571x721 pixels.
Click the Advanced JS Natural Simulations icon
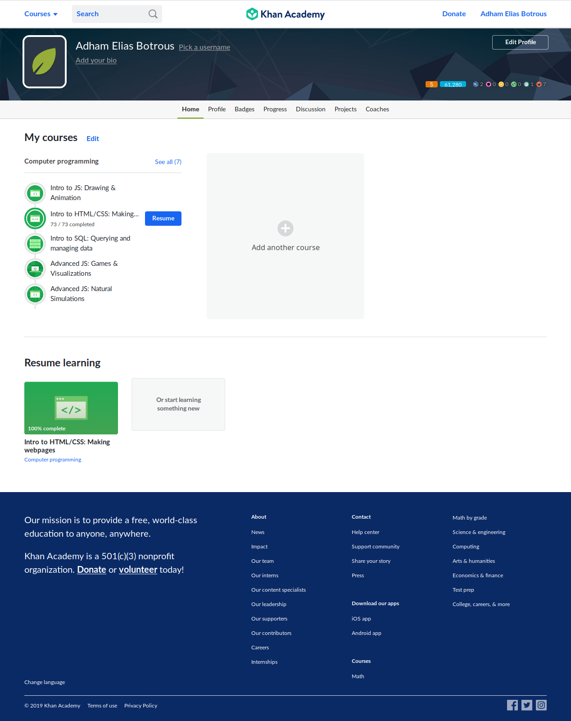[35, 294]
